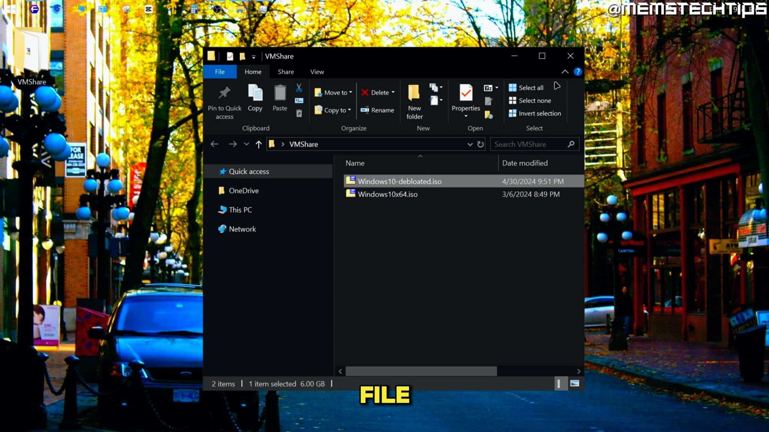The image size is (769, 432).
Task: Click the Search VMShare input field
Action: coord(529,144)
